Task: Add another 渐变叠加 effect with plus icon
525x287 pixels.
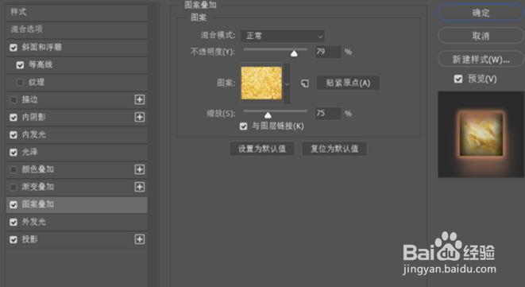Action: 140,187
